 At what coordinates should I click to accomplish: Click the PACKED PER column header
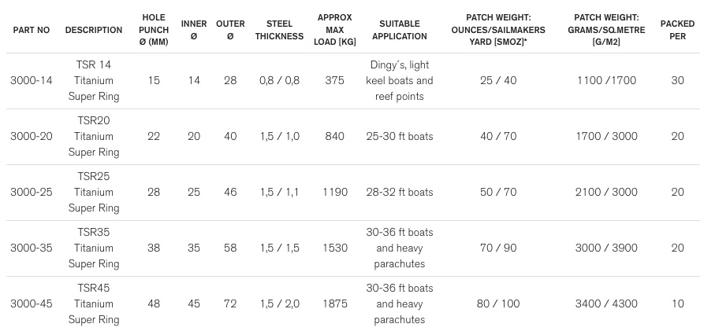click(677, 30)
